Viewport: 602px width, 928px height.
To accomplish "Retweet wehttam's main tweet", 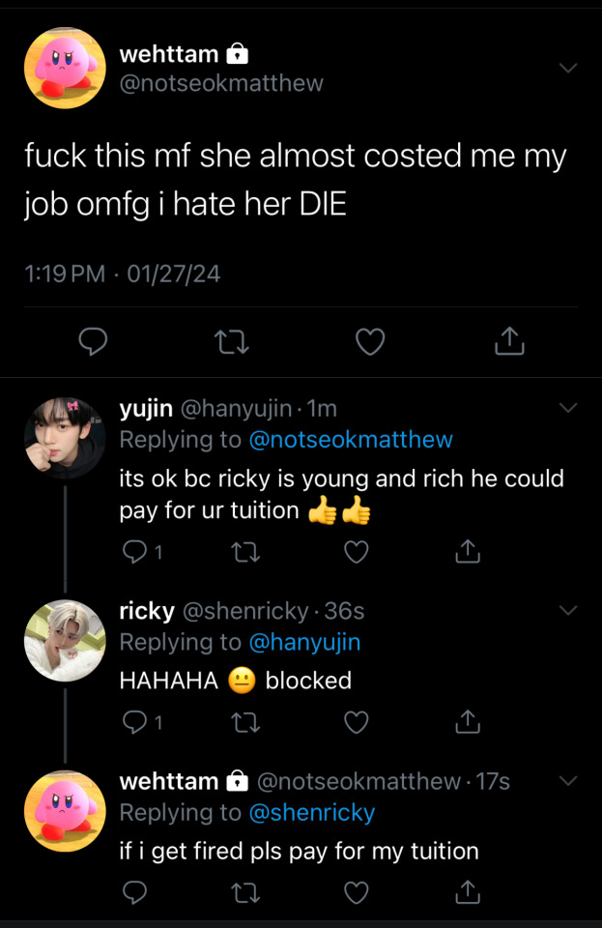I will click(232, 340).
